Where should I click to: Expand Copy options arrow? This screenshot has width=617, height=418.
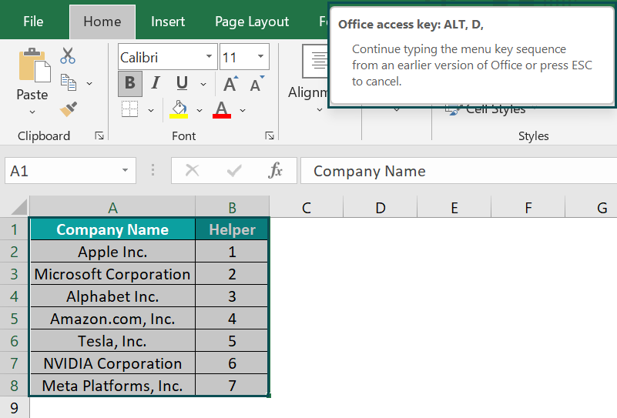[89, 83]
